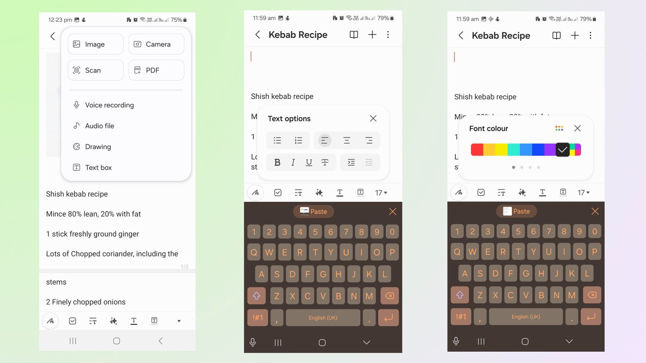Image resolution: width=646 pixels, height=363 pixels.
Task: Expand the Kebab Recipe note options menu
Action: coord(388,35)
